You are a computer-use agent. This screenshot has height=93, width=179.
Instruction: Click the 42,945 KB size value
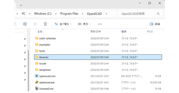155,83
